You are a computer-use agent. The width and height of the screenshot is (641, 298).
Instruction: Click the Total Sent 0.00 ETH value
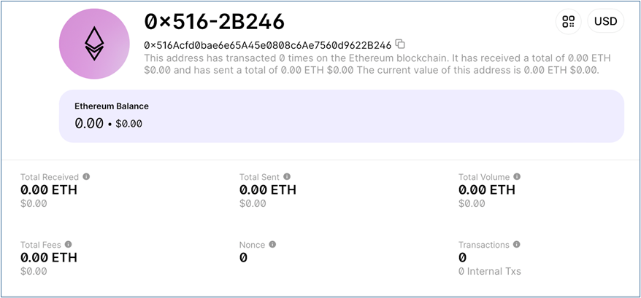[x=268, y=190]
